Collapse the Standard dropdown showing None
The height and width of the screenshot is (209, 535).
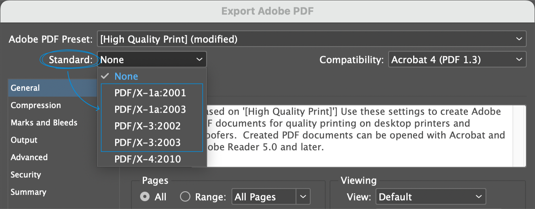152,60
